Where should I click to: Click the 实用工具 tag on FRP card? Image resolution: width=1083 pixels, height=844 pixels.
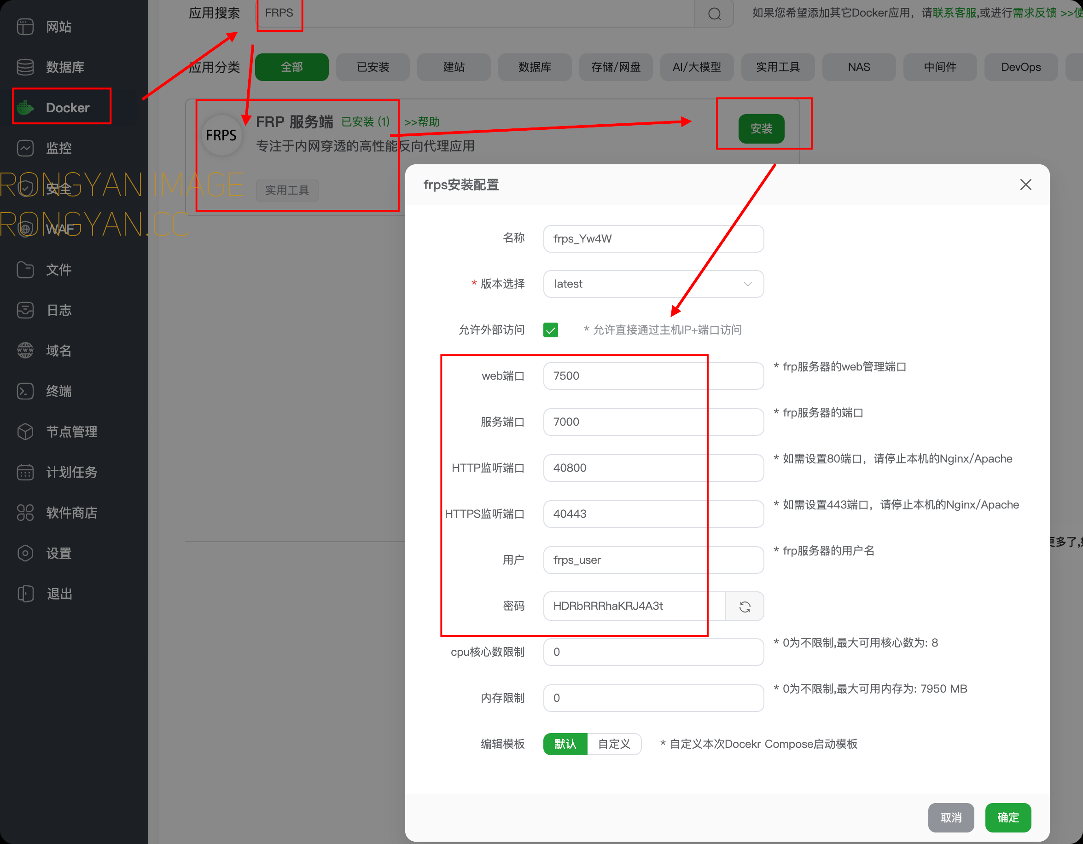(x=287, y=191)
